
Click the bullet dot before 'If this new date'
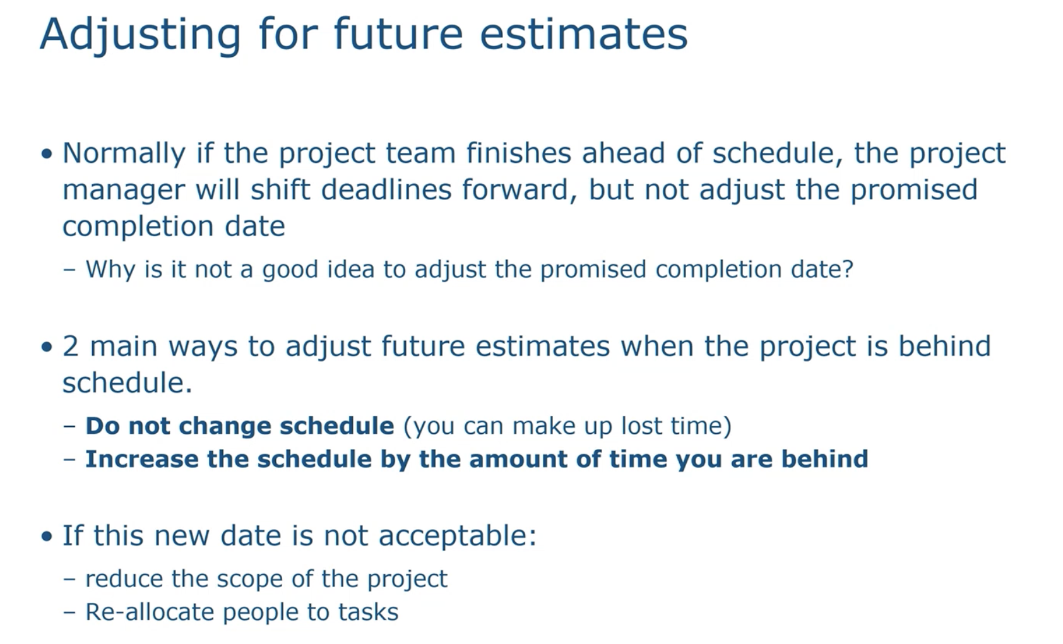(x=46, y=537)
